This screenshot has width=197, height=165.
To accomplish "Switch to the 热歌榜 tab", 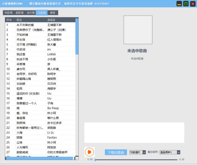I will point(8,13).
